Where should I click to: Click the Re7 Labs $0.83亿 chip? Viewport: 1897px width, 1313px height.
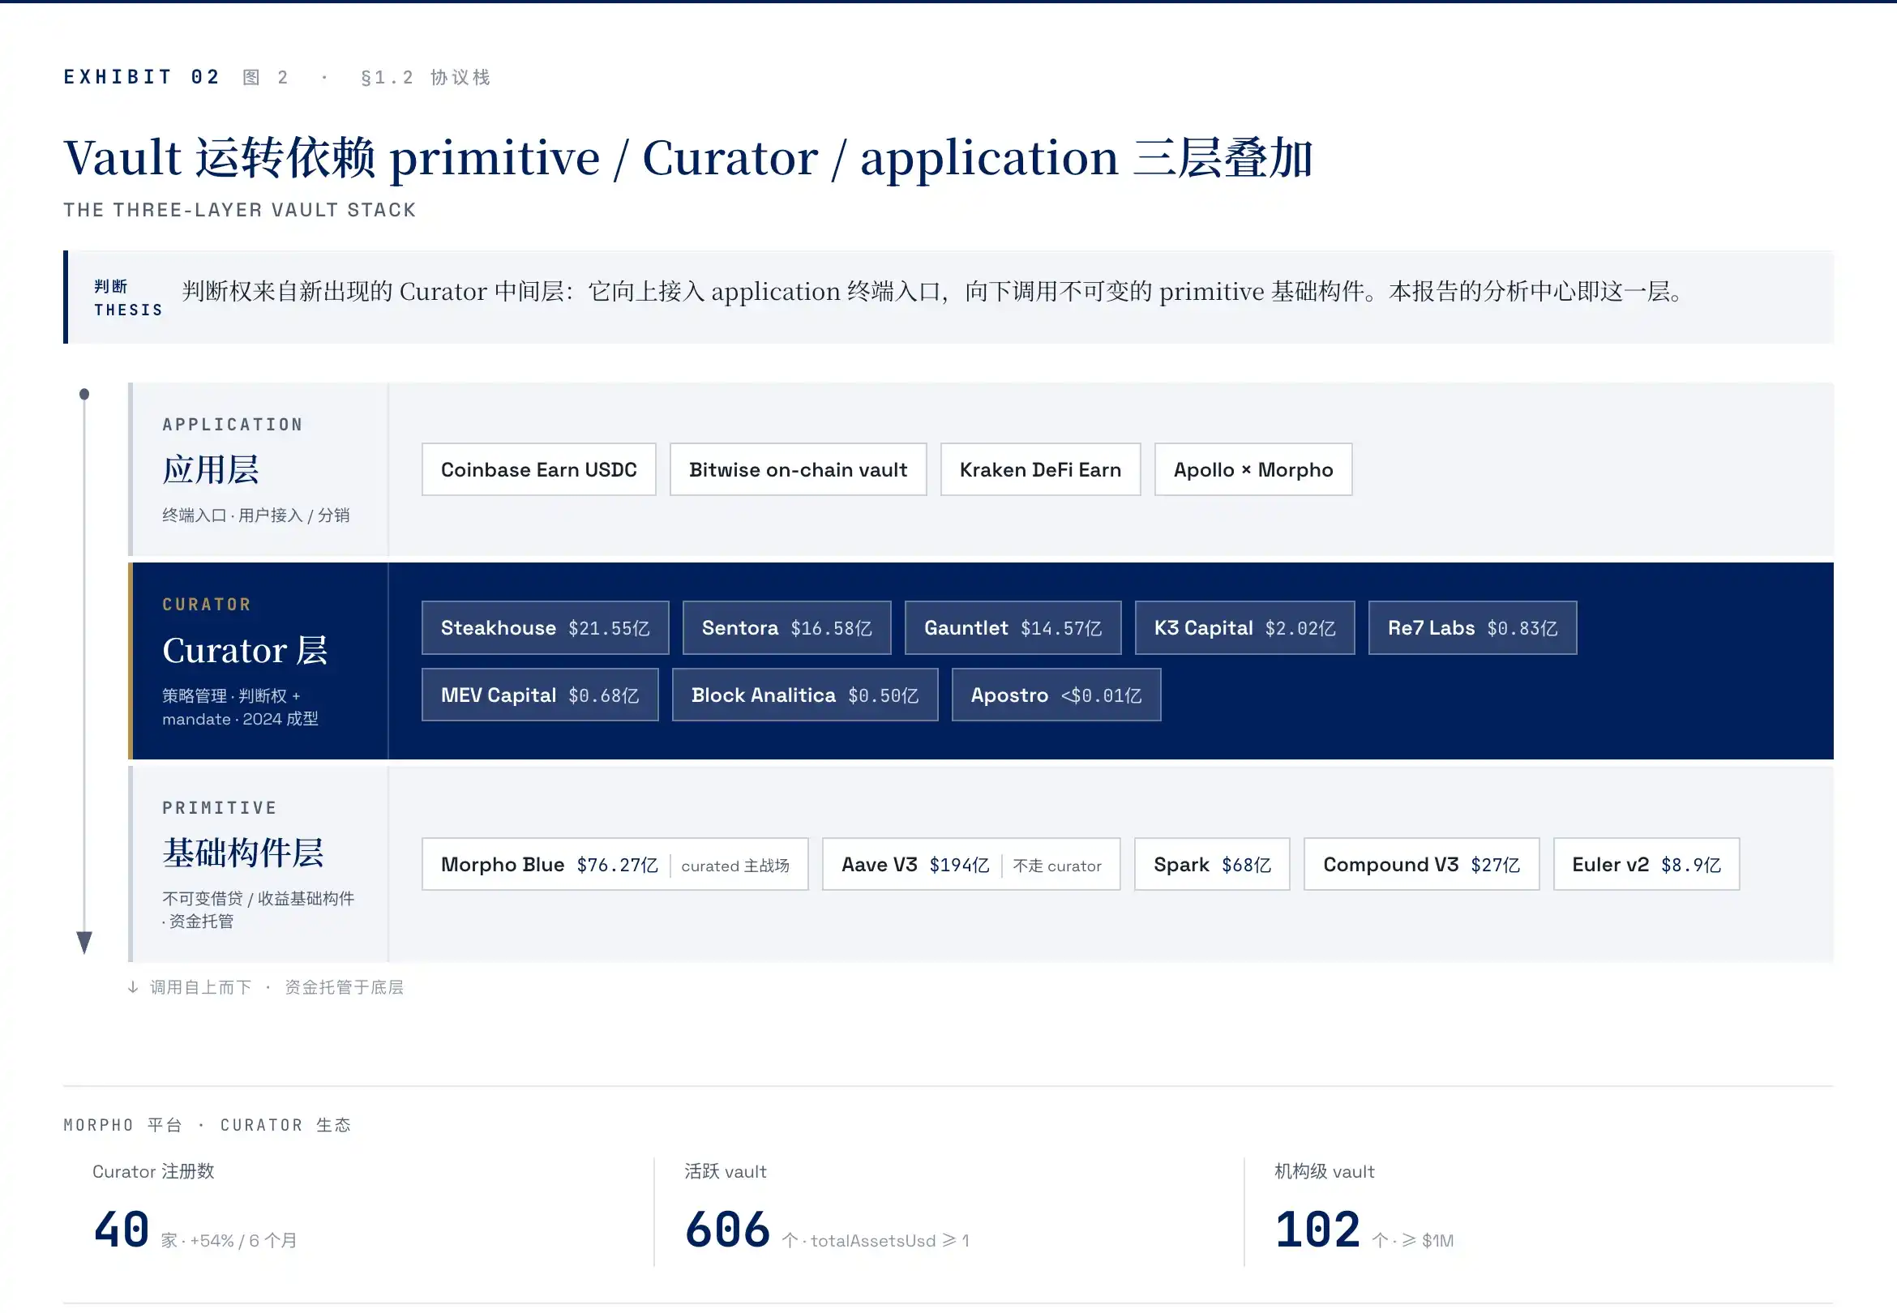pos(1472,627)
